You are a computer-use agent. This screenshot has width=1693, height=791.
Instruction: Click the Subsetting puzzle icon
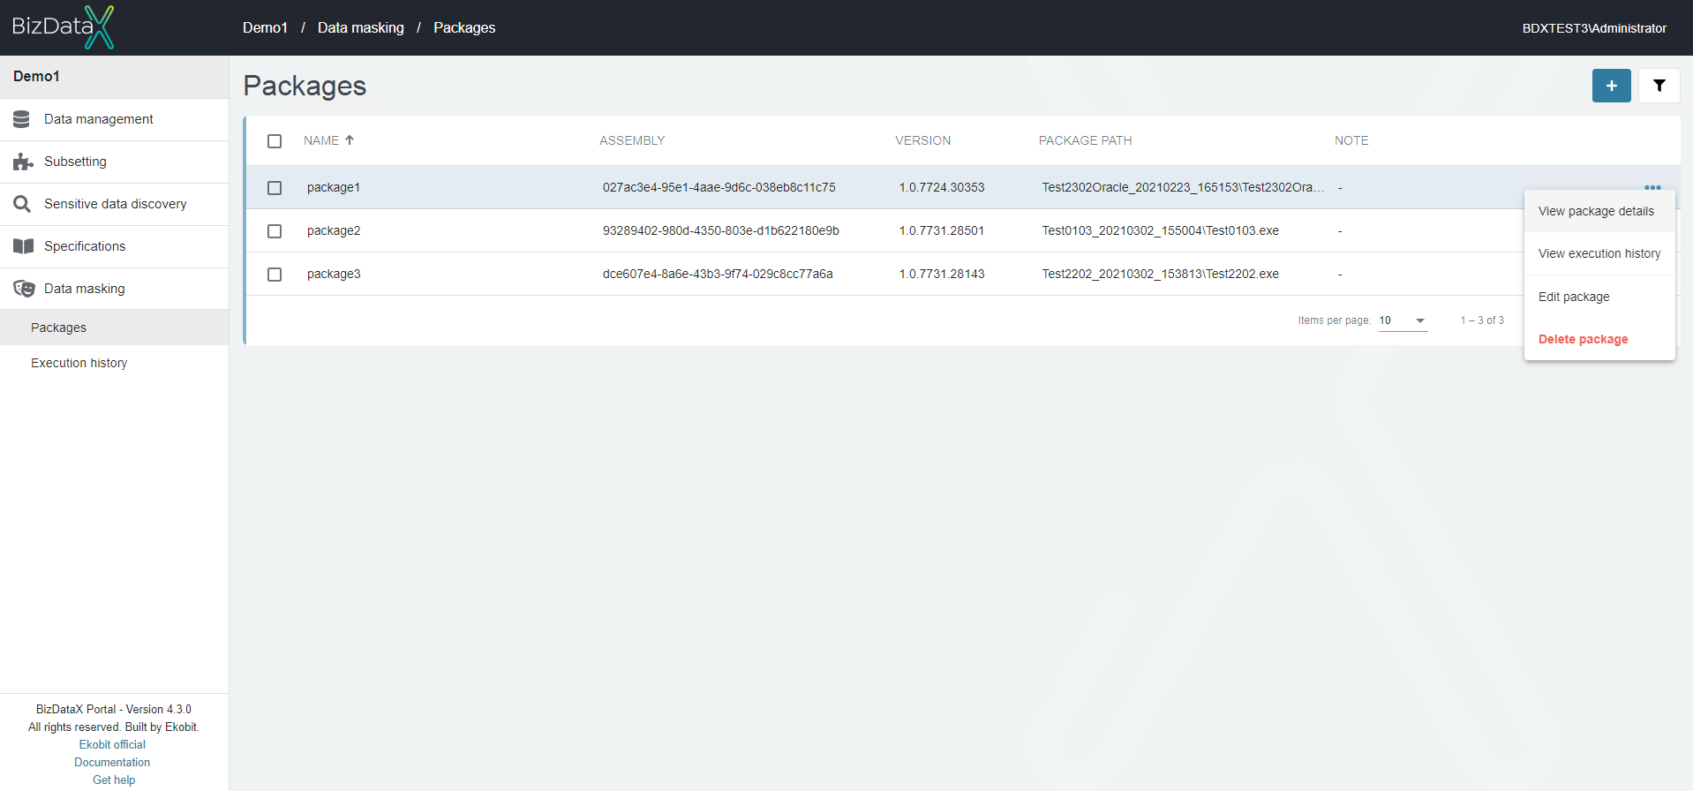point(22,162)
